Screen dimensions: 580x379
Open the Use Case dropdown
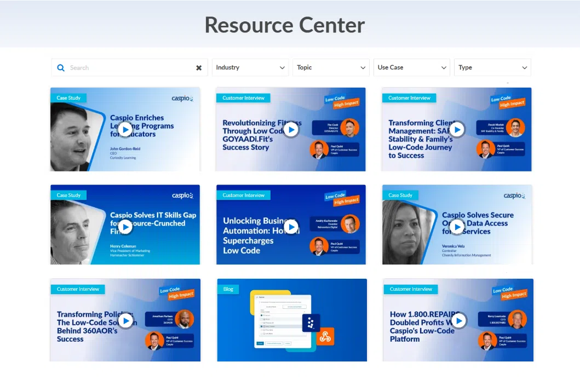[x=412, y=68]
